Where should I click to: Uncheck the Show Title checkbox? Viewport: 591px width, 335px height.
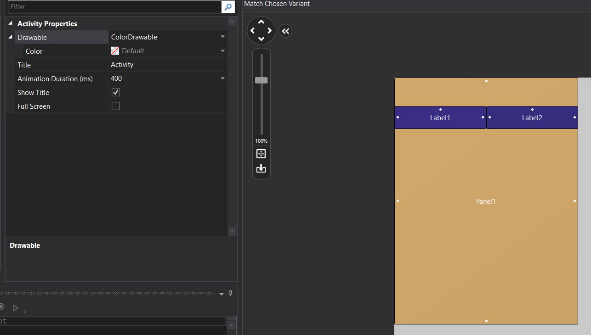pos(116,92)
